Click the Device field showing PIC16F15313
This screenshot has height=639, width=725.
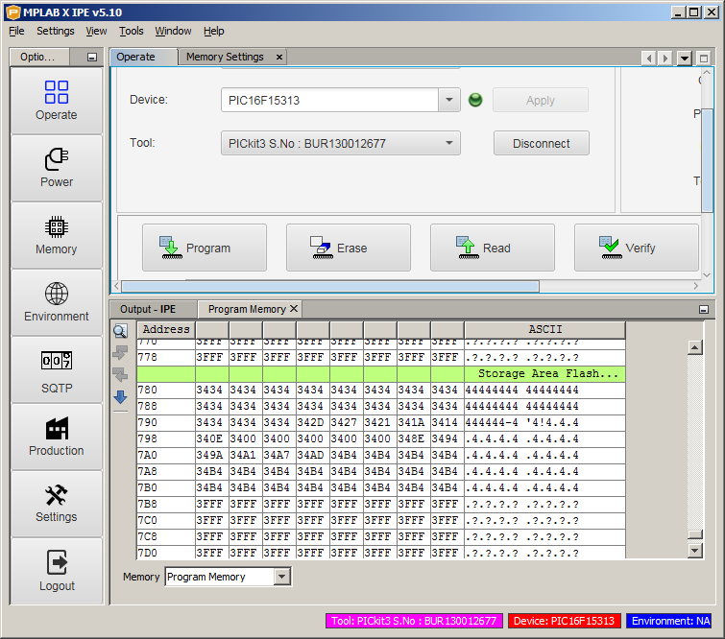coord(329,100)
